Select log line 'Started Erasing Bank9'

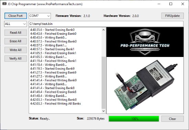(52, 69)
